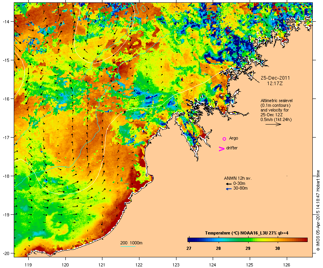Click the magenta drifter arrowhead symbol
This screenshot has height=268, width=323.
tap(222, 149)
